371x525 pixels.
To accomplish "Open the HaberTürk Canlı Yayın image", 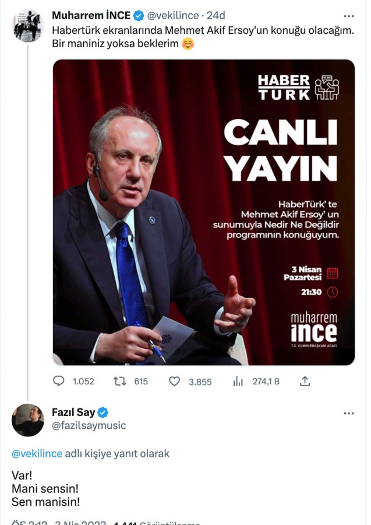I will tap(204, 212).
